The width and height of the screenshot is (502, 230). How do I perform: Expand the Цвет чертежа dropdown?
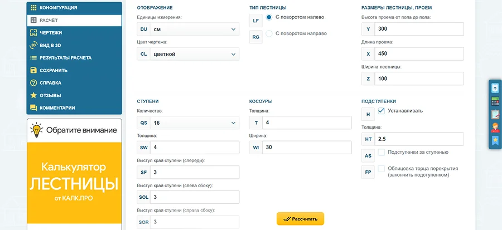click(188, 54)
